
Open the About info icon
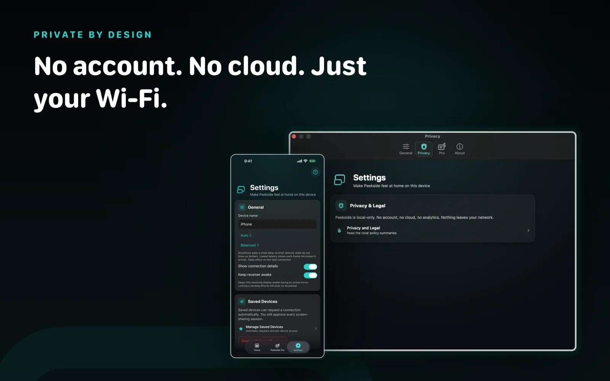pyautogui.click(x=459, y=149)
